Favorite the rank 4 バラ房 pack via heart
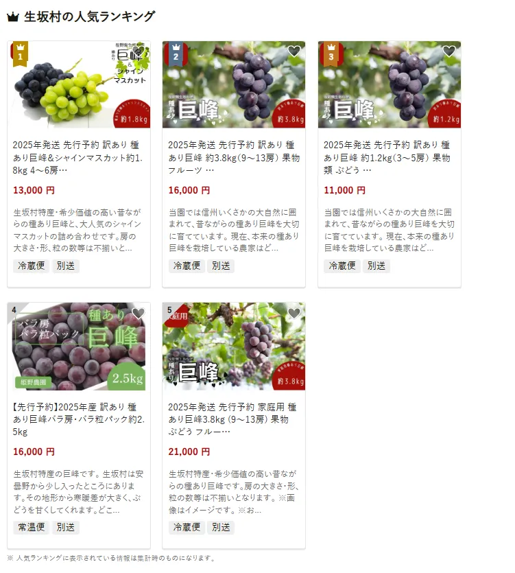 click(139, 313)
